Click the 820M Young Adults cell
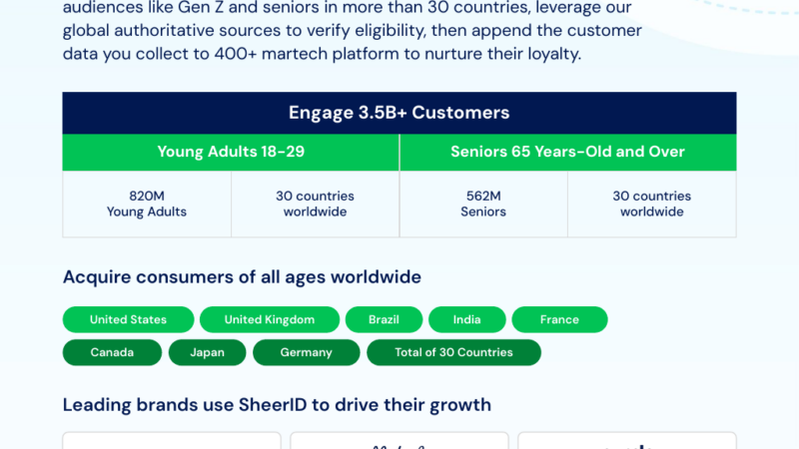799x449 pixels. (147, 204)
